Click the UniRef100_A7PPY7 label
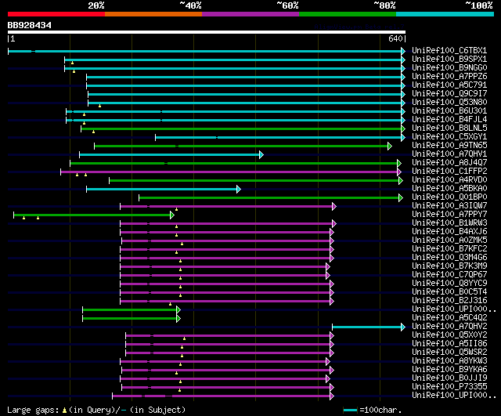The height and width of the screenshot is (416, 501). click(449, 215)
